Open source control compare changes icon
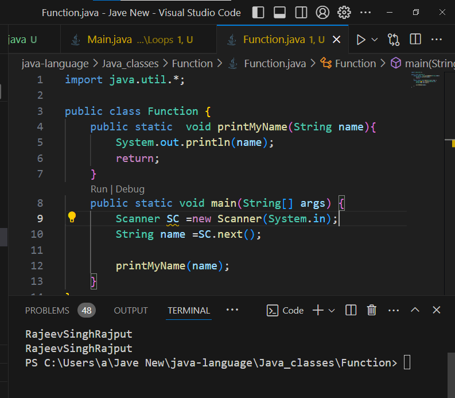 (394, 40)
